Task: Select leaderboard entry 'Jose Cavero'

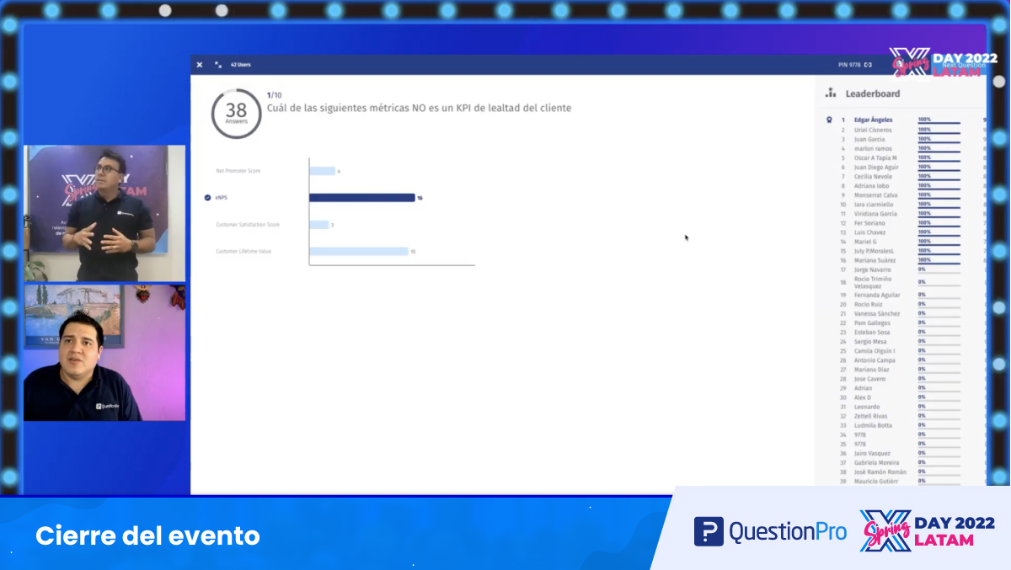Action: pyautogui.click(x=870, y=379)
